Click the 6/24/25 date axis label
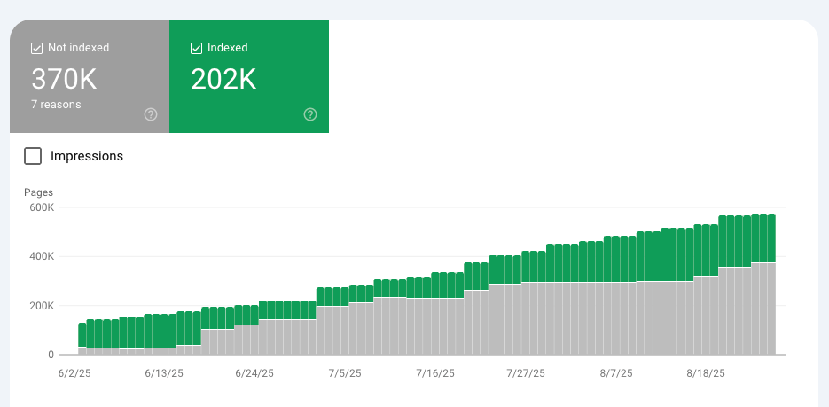Viewport: 829px width, 407px height. pyautogui.click(x=254, y=373)
